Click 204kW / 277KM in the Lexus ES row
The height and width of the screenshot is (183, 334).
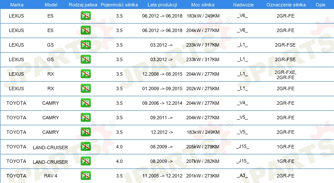[x=202, y=30]
